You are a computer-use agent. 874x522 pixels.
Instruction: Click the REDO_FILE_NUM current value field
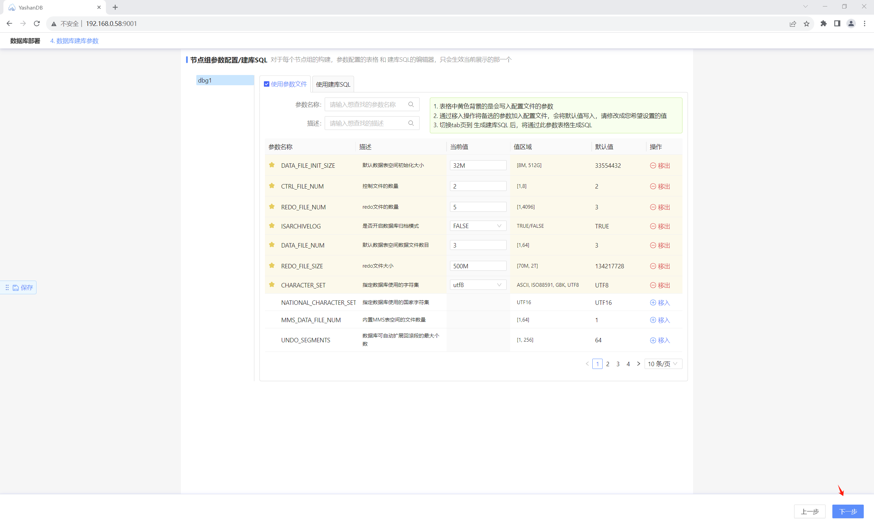coord(478,207)
